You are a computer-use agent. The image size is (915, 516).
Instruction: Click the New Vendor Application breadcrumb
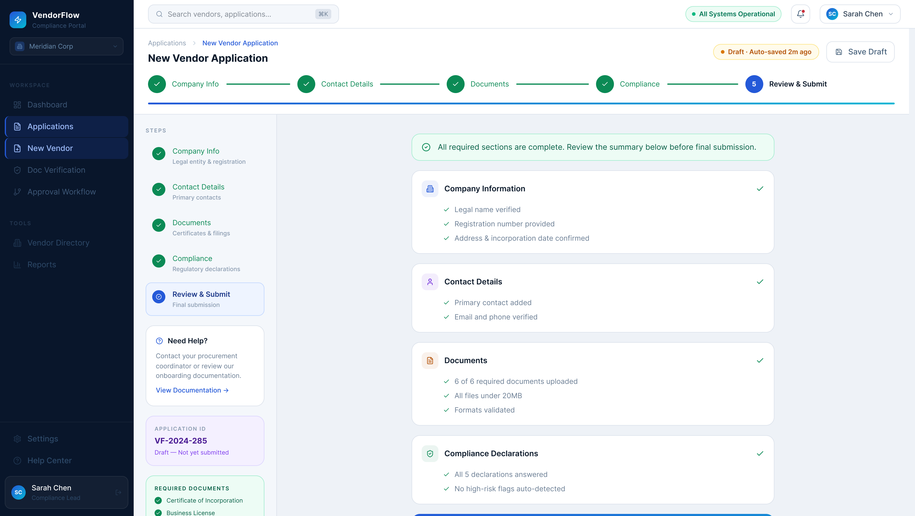coord(240,43)
